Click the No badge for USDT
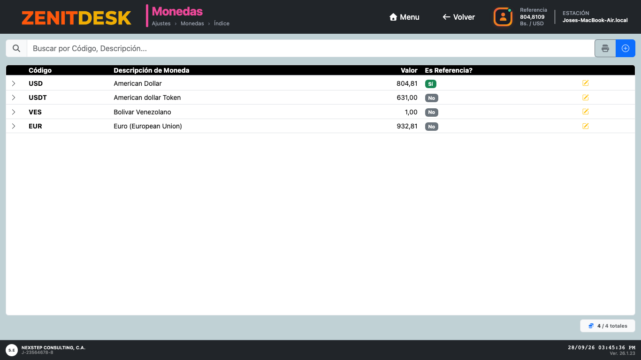This screenshot has height=360, width=641. [432, 98]
